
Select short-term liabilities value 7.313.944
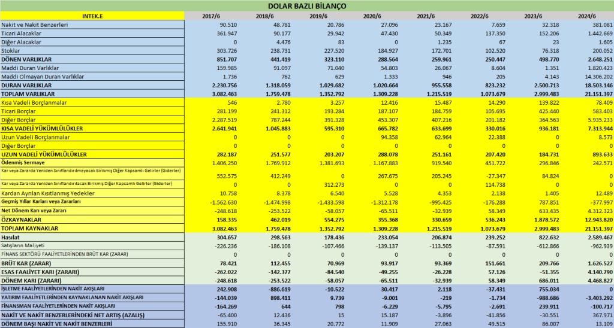coord(598,128)
